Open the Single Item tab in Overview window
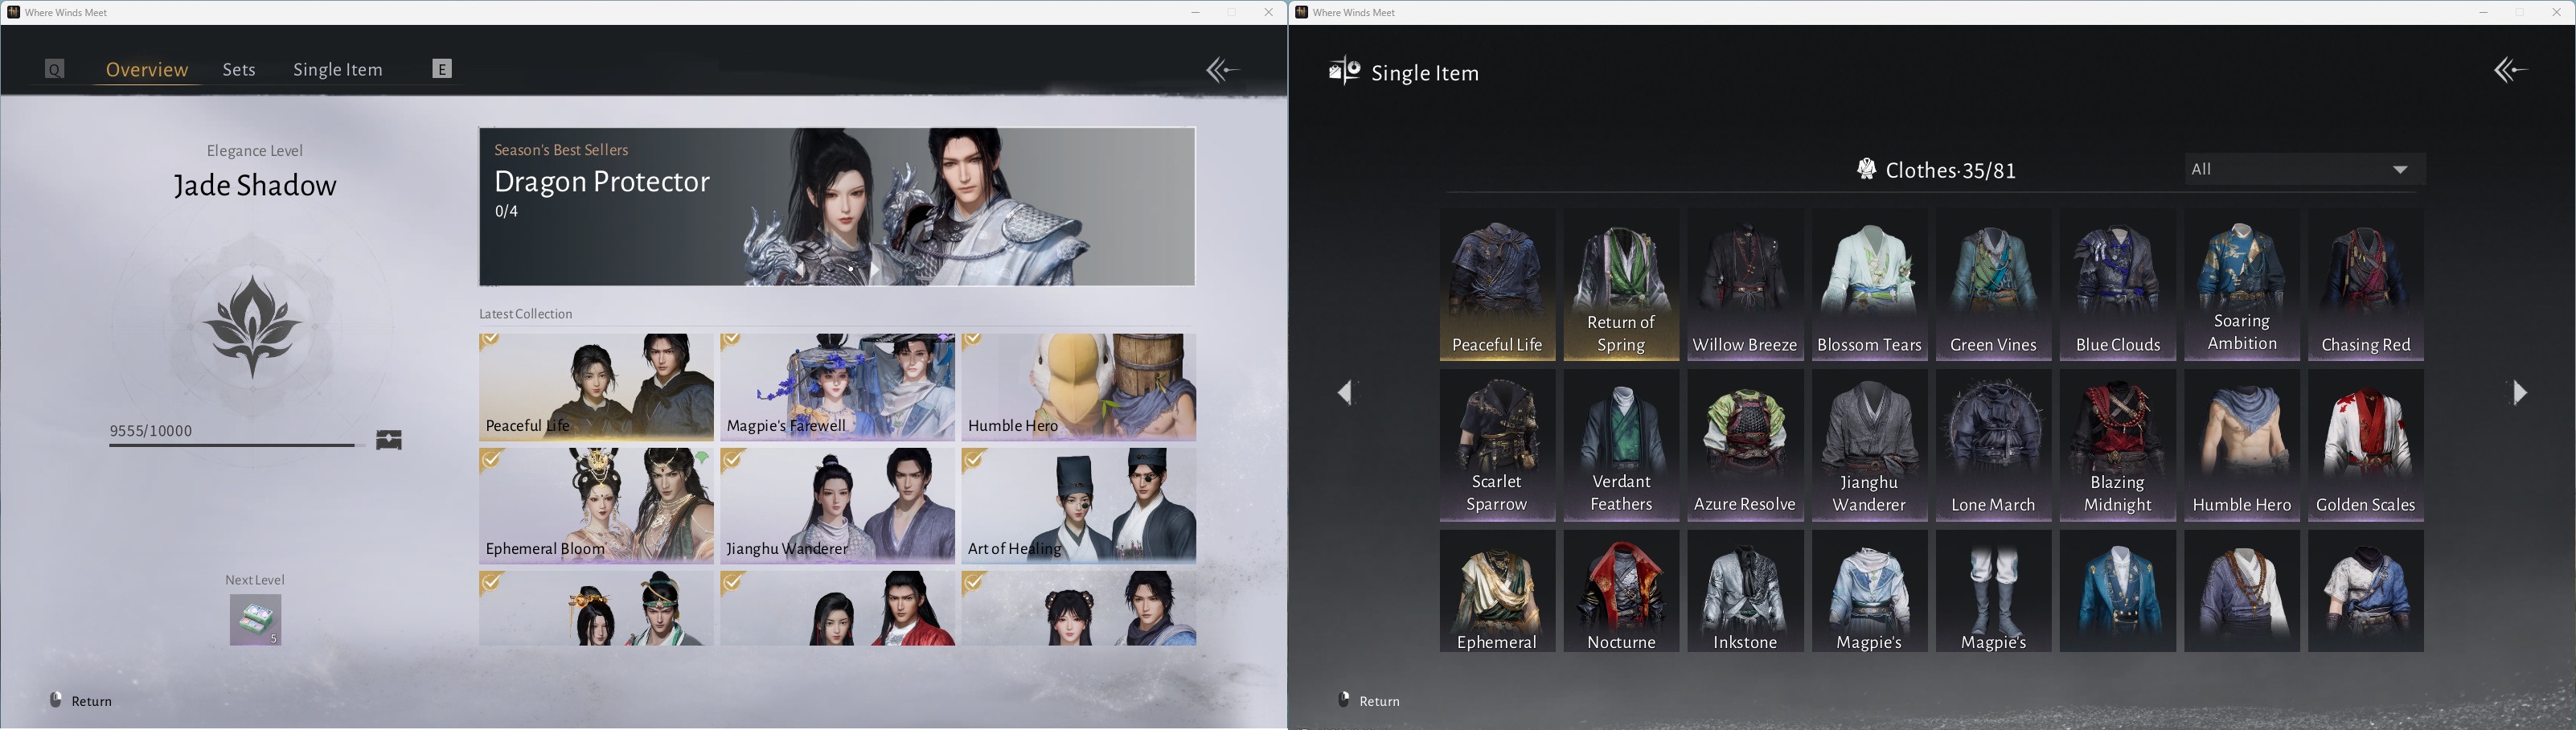The image size is (2576, 730). (338, 69)
